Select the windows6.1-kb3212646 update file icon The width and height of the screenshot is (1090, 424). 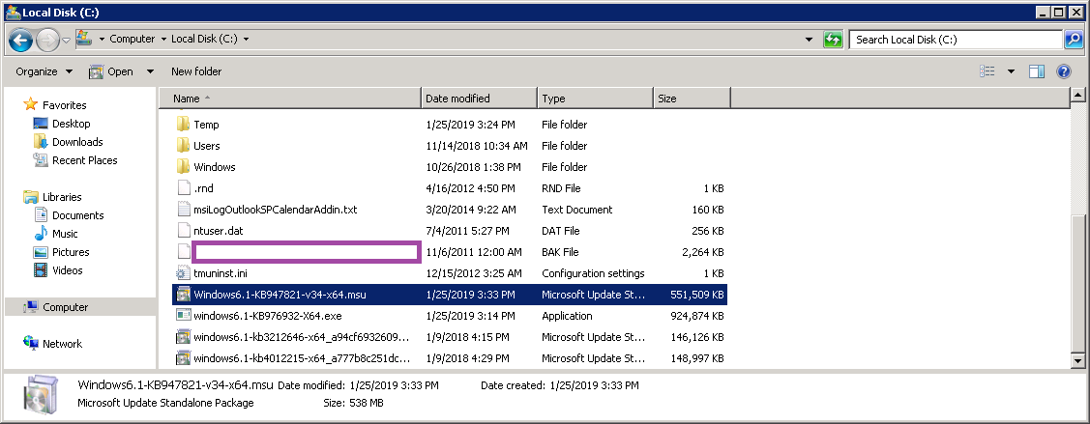click(183, 337)
